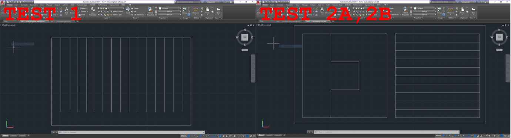
Task: Open Layout1 tab in left window
Action: 13,136
